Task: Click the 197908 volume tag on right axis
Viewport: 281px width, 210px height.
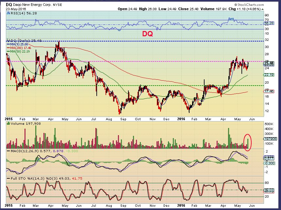Action: click(270, 139)
